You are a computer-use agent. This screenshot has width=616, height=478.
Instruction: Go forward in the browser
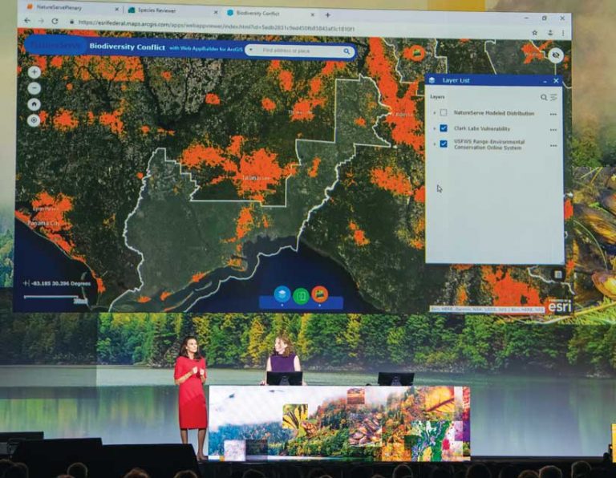(x=41, y=21)
